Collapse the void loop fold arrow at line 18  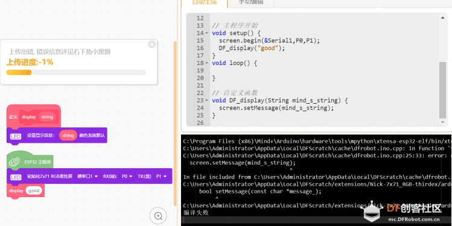pos(206,63)
